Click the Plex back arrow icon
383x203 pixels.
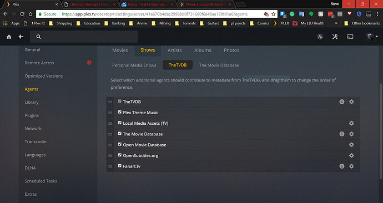pyautogui.click(x=21, y=37)
